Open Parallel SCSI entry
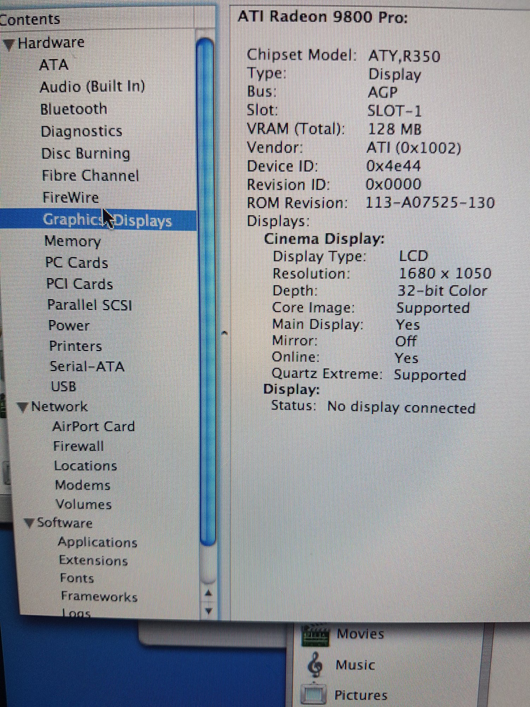 click(x=90, y=305)
